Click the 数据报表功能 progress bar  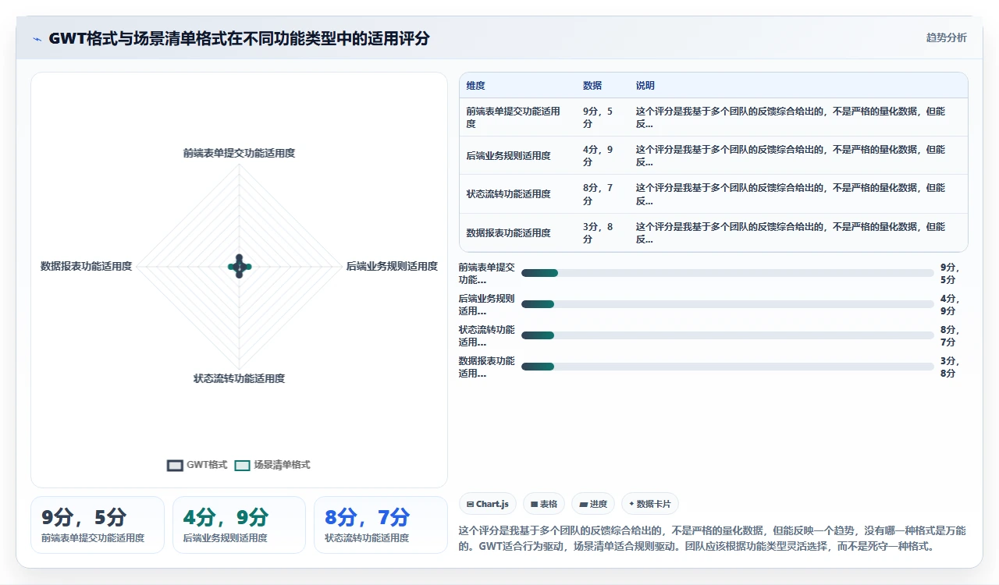click(x=727, y=367)
